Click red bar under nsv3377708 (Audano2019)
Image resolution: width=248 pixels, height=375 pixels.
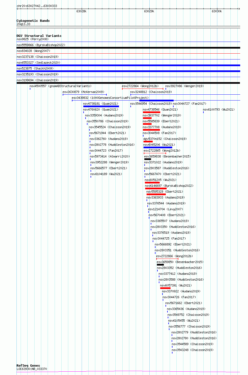coord(152,130)
